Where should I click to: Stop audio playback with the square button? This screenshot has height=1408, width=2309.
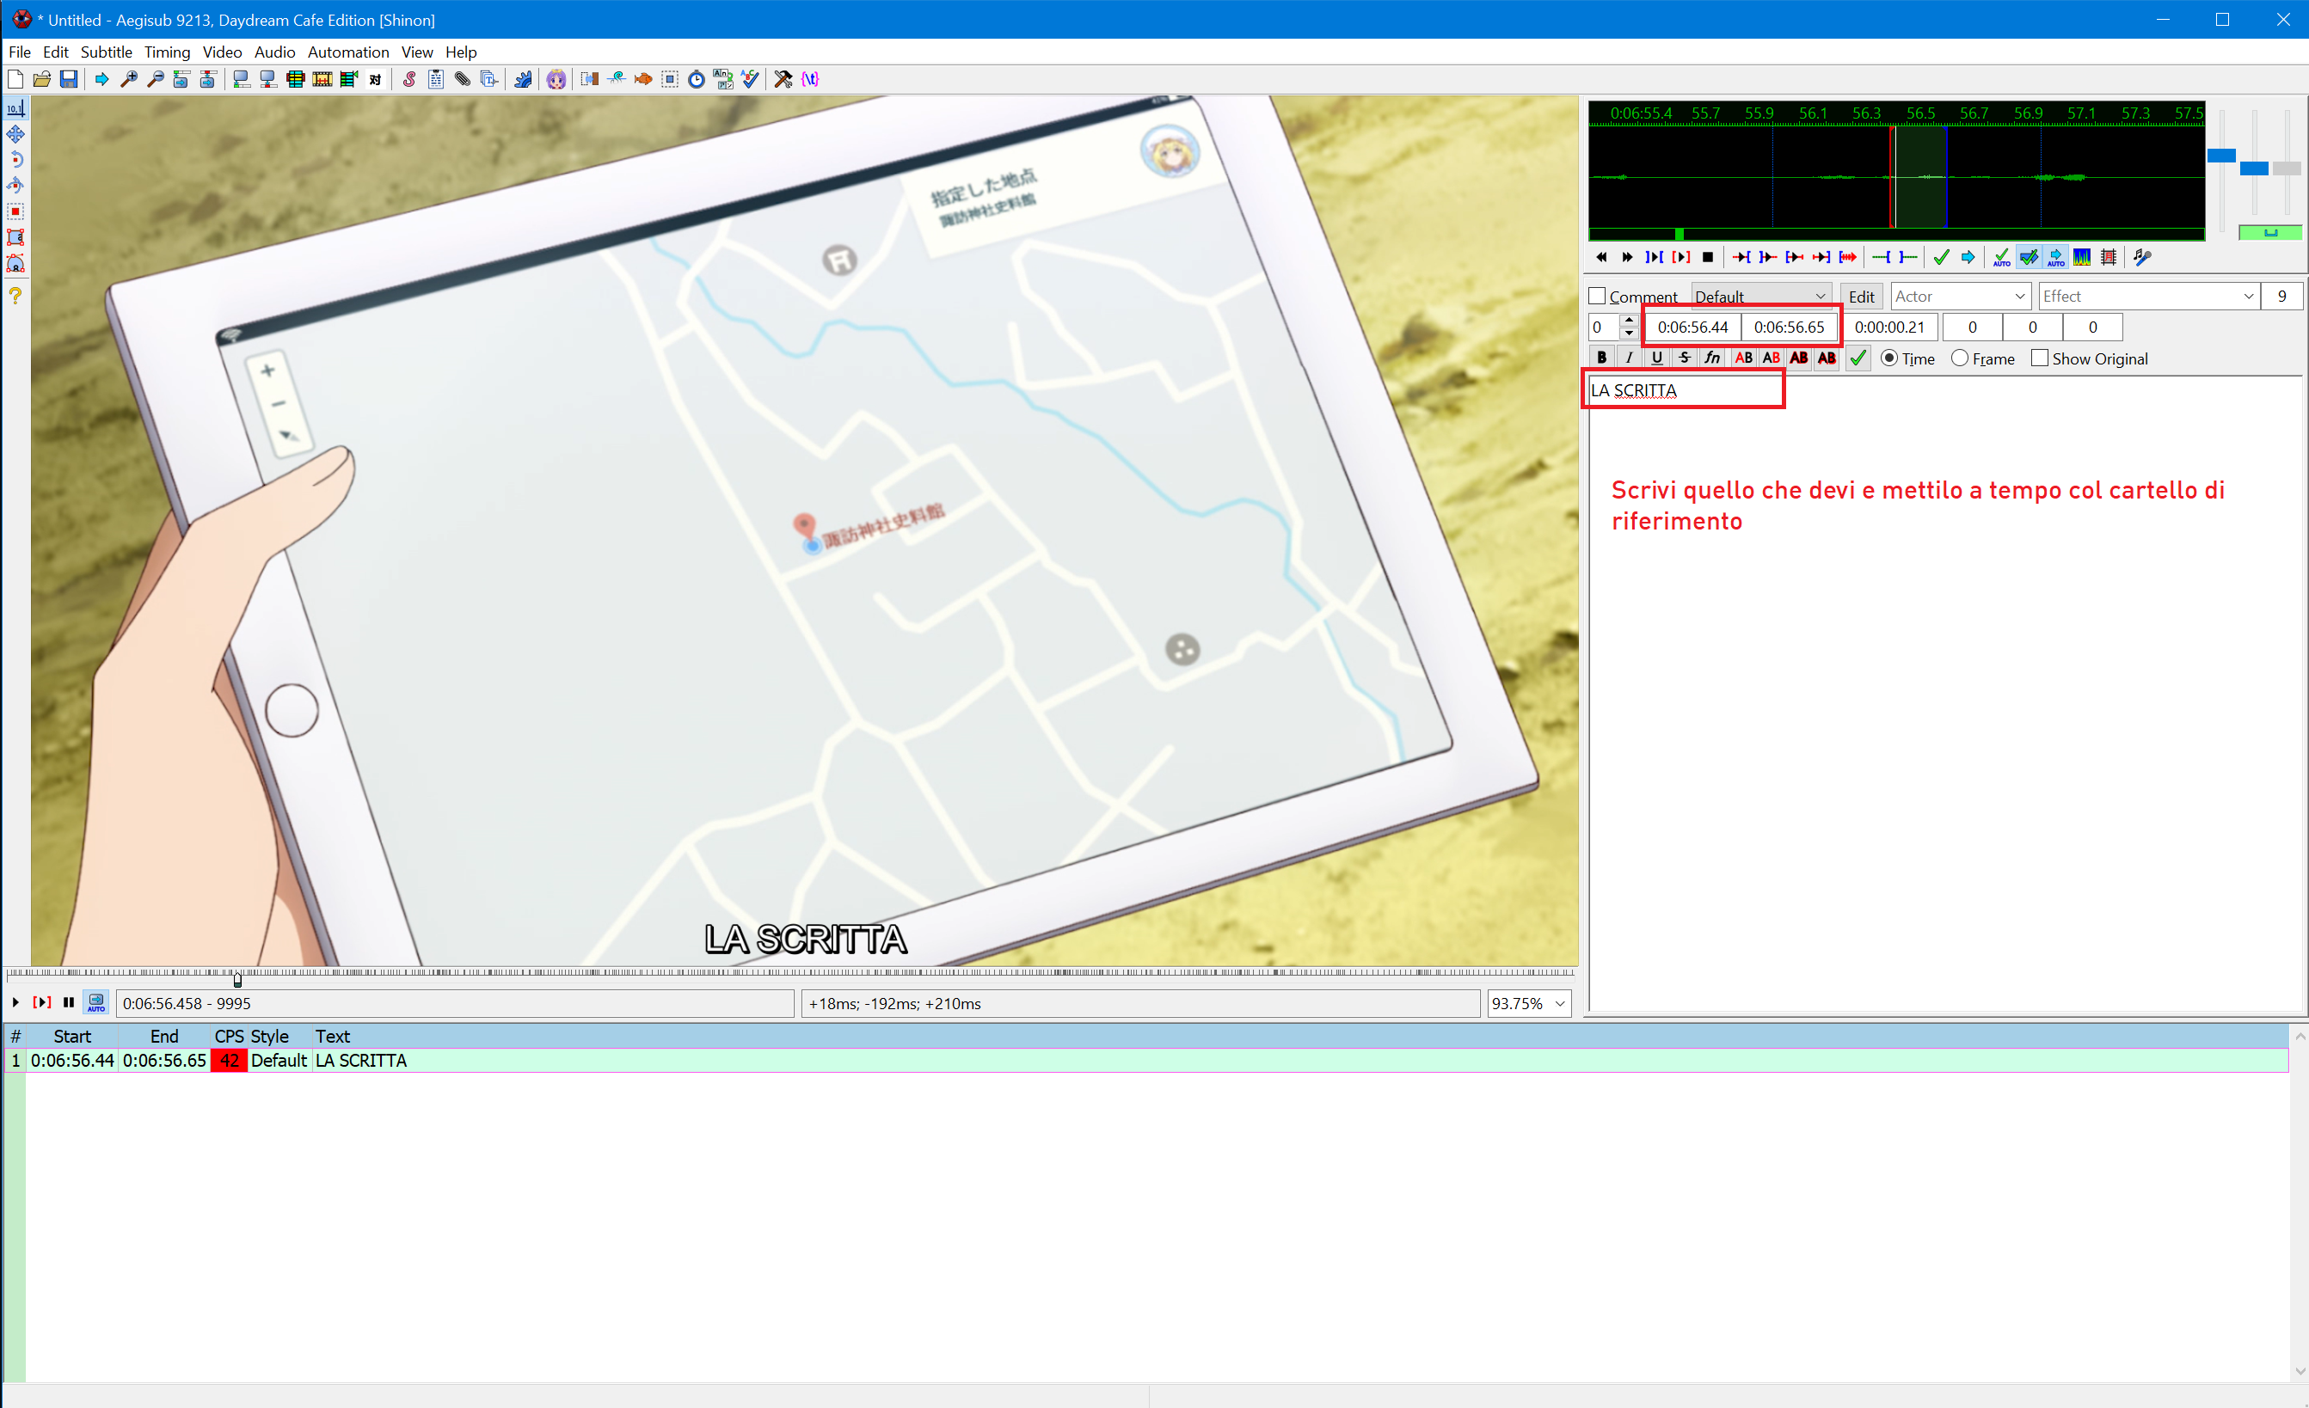(1707, 257)
